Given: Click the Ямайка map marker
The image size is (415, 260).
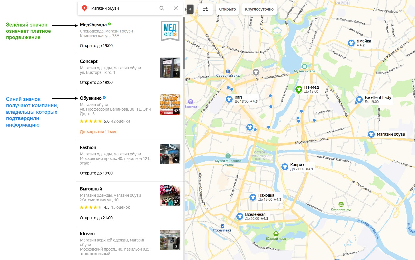Looking at the screenshot, I should click(351, 43).
